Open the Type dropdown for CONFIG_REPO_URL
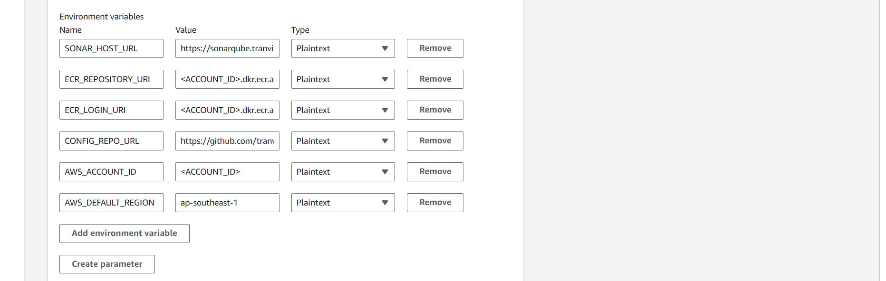This screenshot has height=281, width=886. click(342, 140)
